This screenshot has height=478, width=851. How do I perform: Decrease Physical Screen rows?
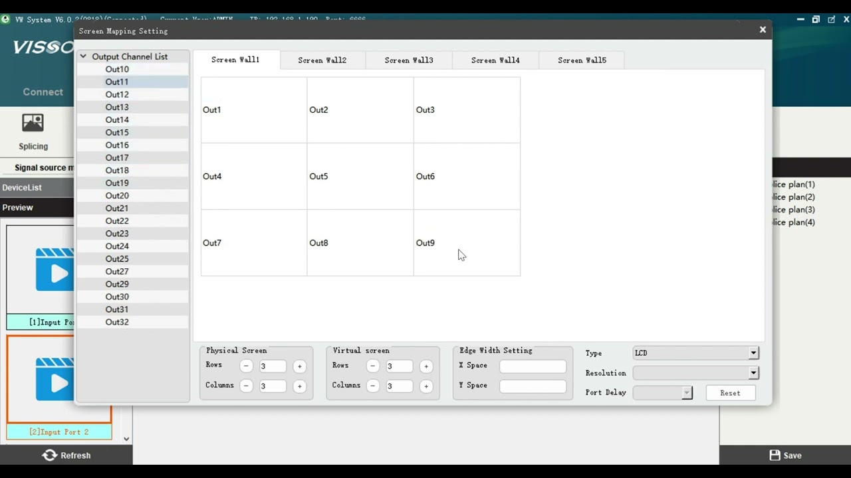tap(246, 366)
